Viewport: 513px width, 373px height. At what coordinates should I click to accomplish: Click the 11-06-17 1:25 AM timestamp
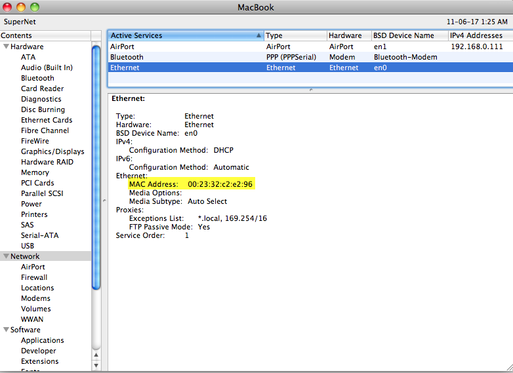(x=477, y=22)
